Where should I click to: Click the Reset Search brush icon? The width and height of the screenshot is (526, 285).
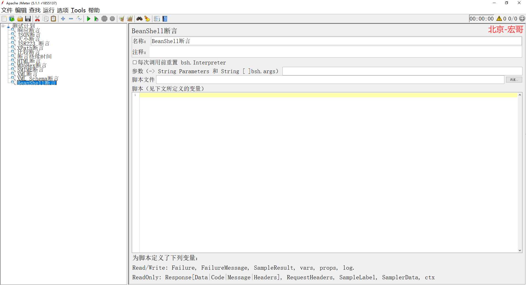pos(147,19)
